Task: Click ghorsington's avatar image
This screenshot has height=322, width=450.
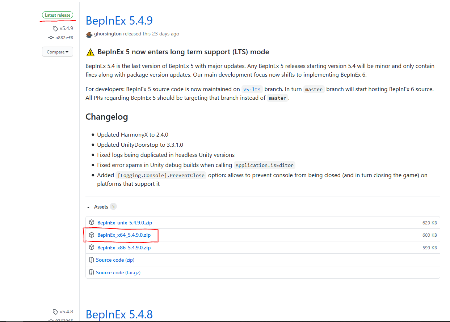Action: click(89, 34)
